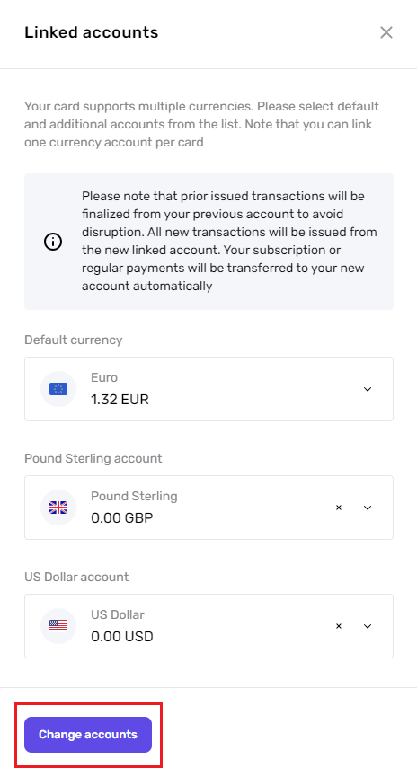Clear the linked US Dollar account
417x777 pixels.
(339, 626)
